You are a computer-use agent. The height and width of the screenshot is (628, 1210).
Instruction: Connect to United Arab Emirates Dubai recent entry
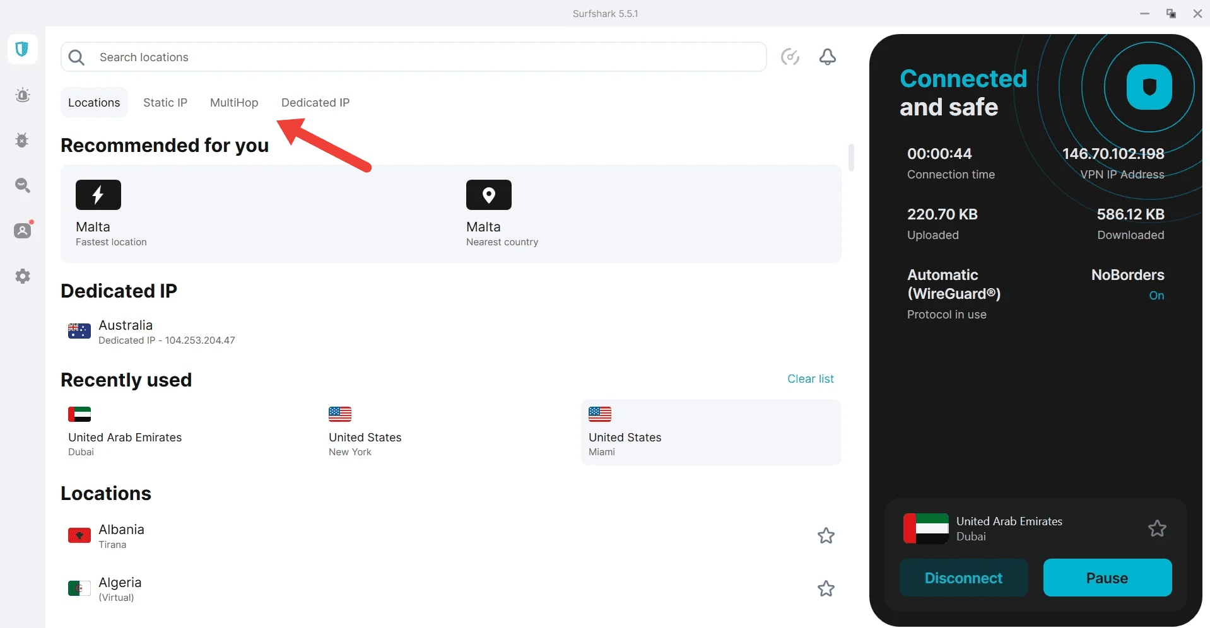(191, 433)
